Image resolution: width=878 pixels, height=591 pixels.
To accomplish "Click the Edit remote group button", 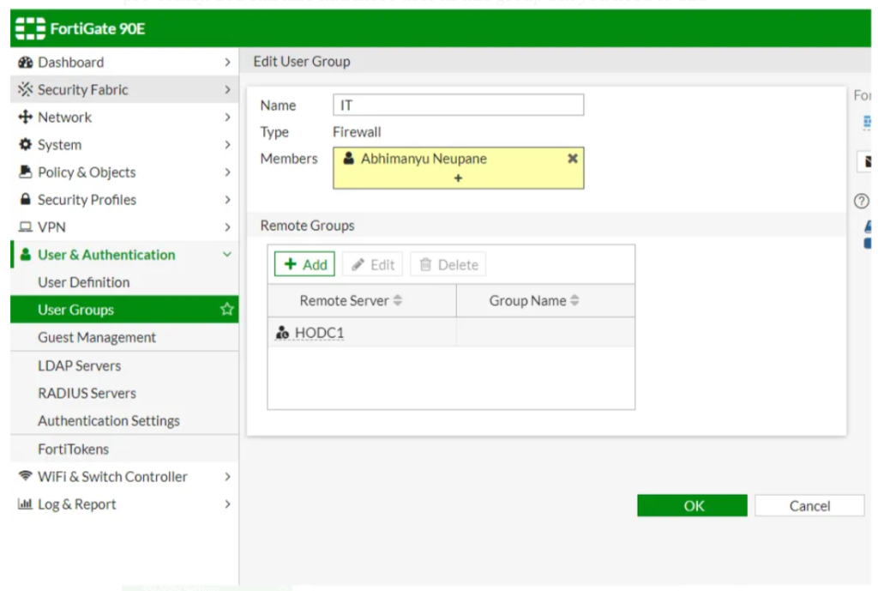I will coord(372,264).
